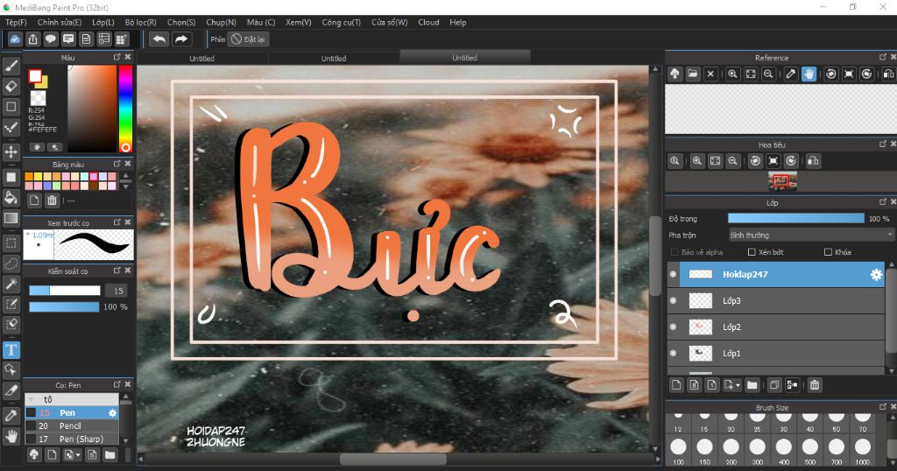This screenshot has width=897, height=471.
Task: Choose brush size 1000 preset
Action: [x=863, y=449]
